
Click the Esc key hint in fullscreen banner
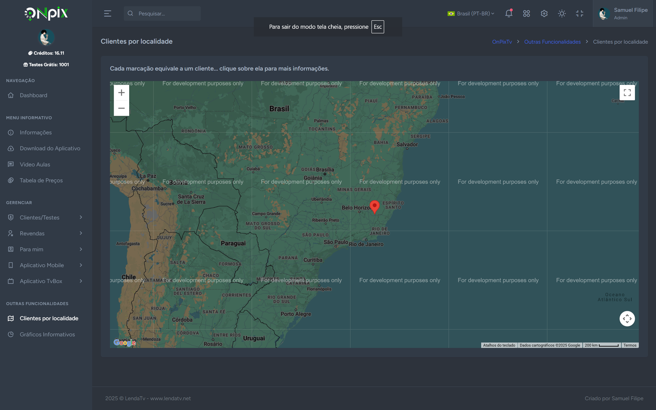click(378, 27)
